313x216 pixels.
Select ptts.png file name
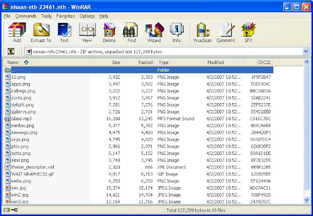pos(20,147)
